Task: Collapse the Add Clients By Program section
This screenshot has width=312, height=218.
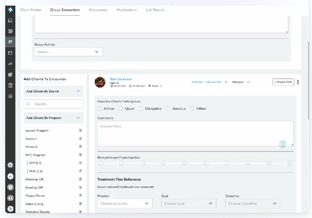Action: [x=79, y=118]
